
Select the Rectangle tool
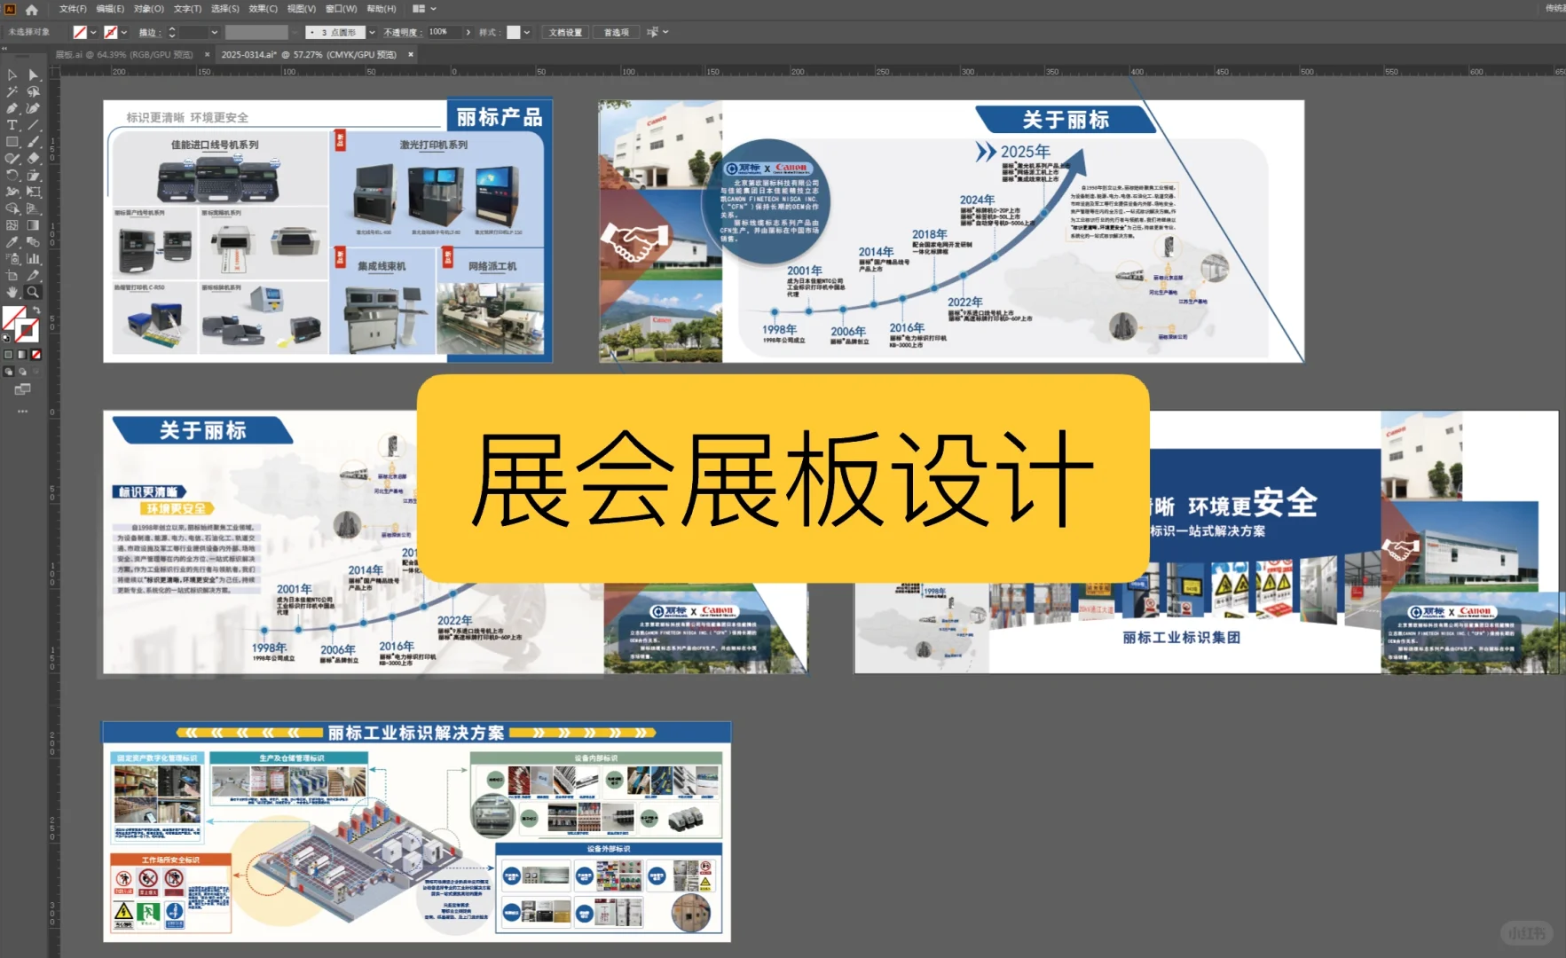(x=12, y=142)
